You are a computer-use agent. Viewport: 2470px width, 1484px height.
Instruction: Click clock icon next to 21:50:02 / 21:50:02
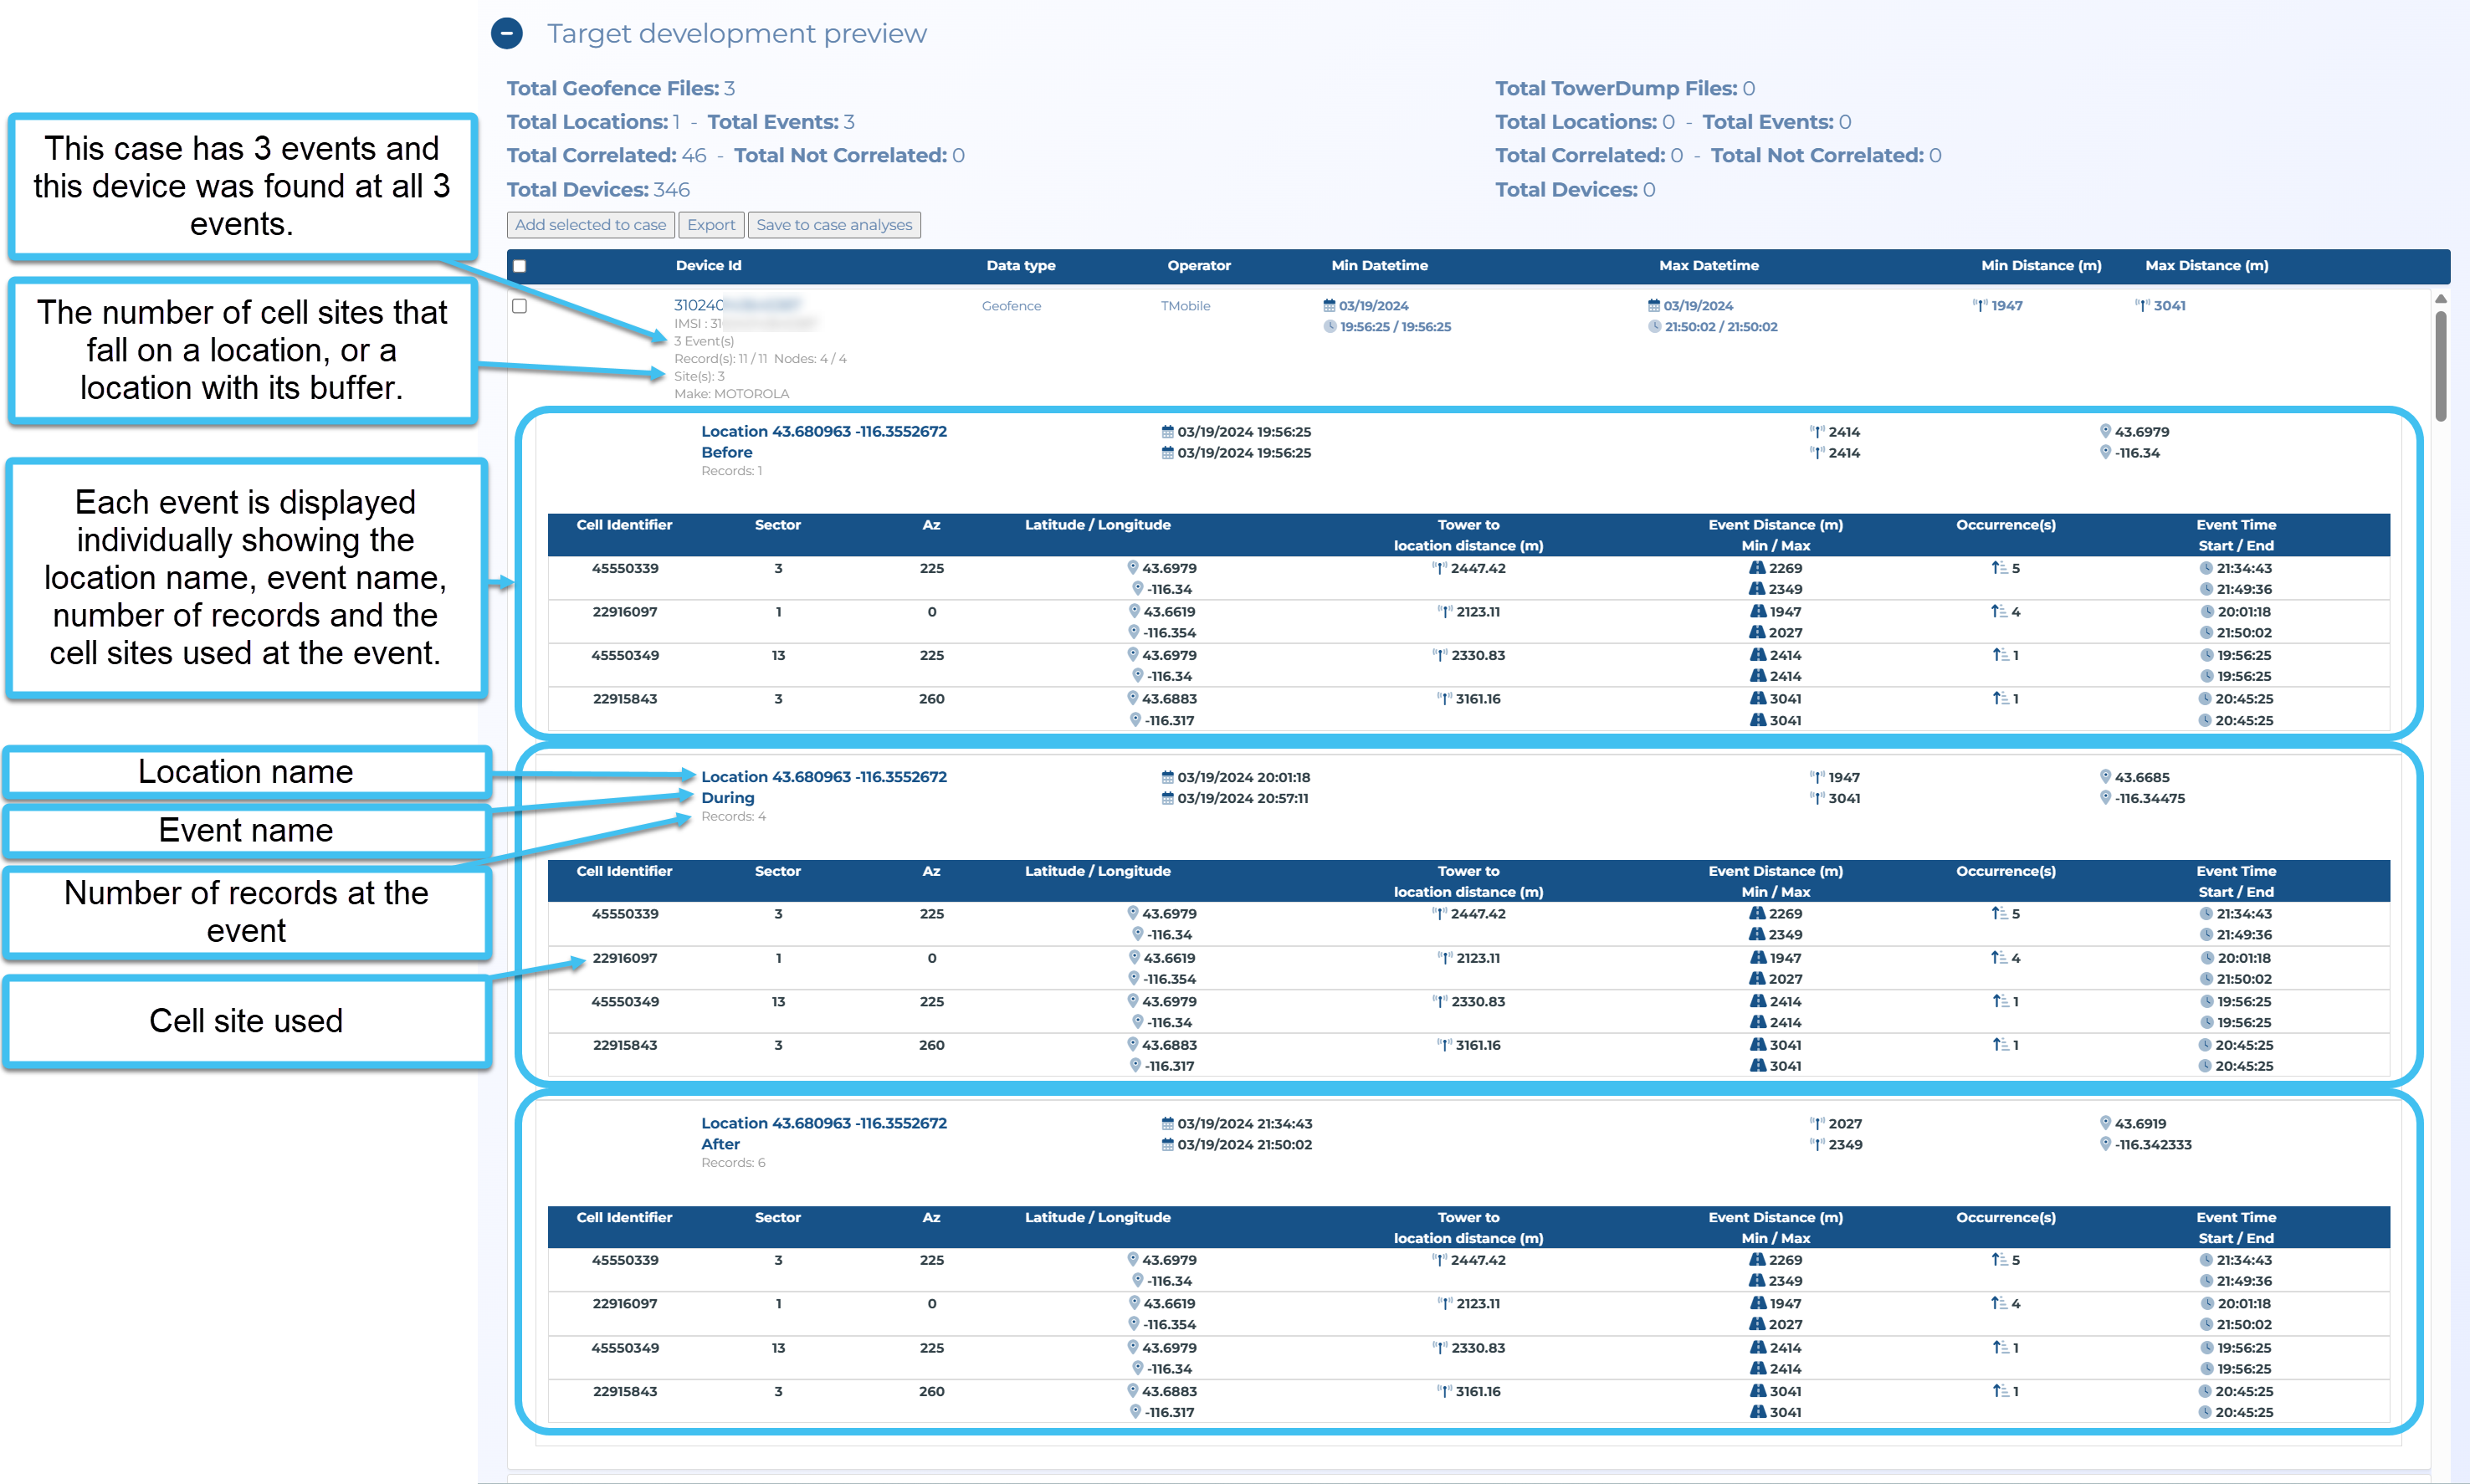[x=1654, y=327]
